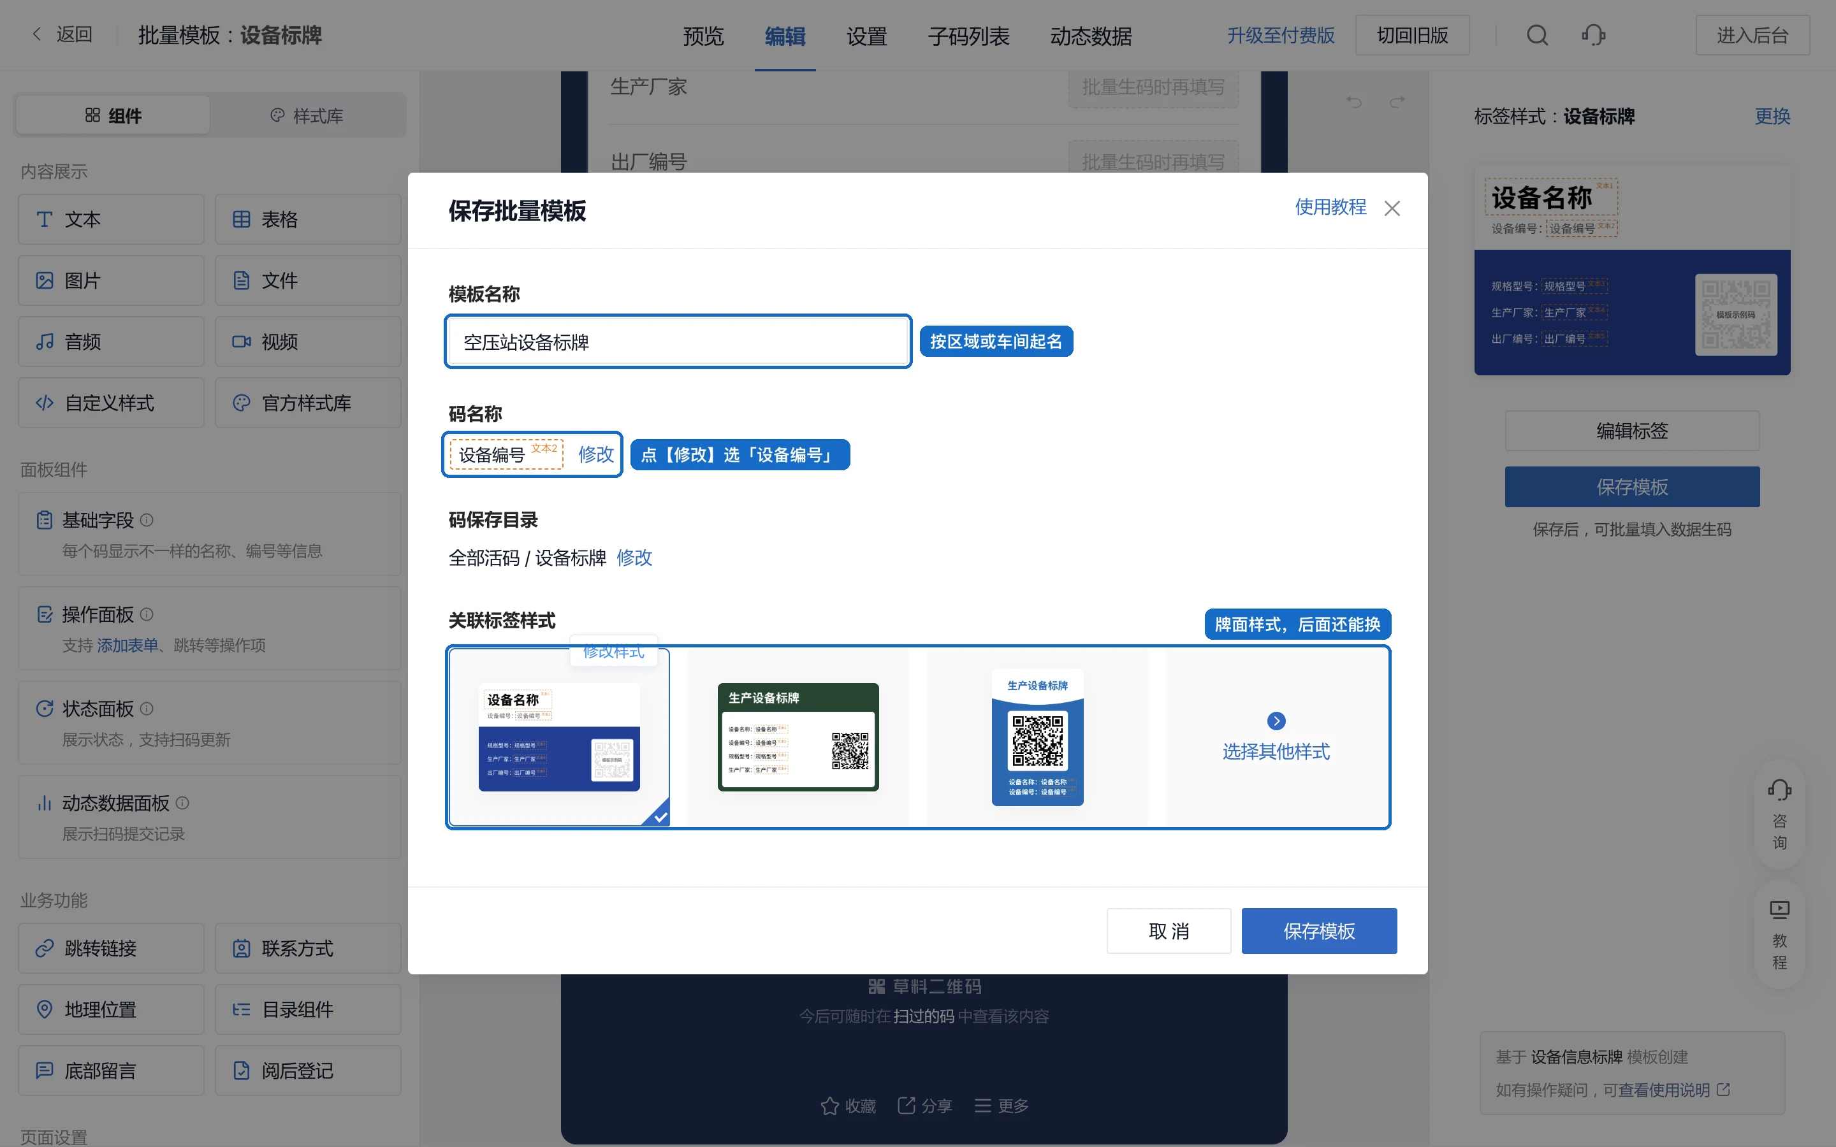Open 官方样式库 official style library
Image resolution: width=1836 pixels, height=1147 pixels.
(x=308, y=403)
